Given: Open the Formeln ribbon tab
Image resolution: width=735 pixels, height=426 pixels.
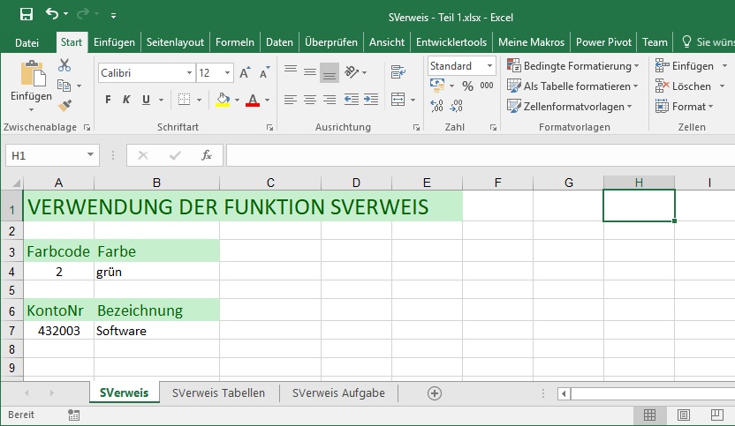Looking at the screenshot, I should (235, 41).
